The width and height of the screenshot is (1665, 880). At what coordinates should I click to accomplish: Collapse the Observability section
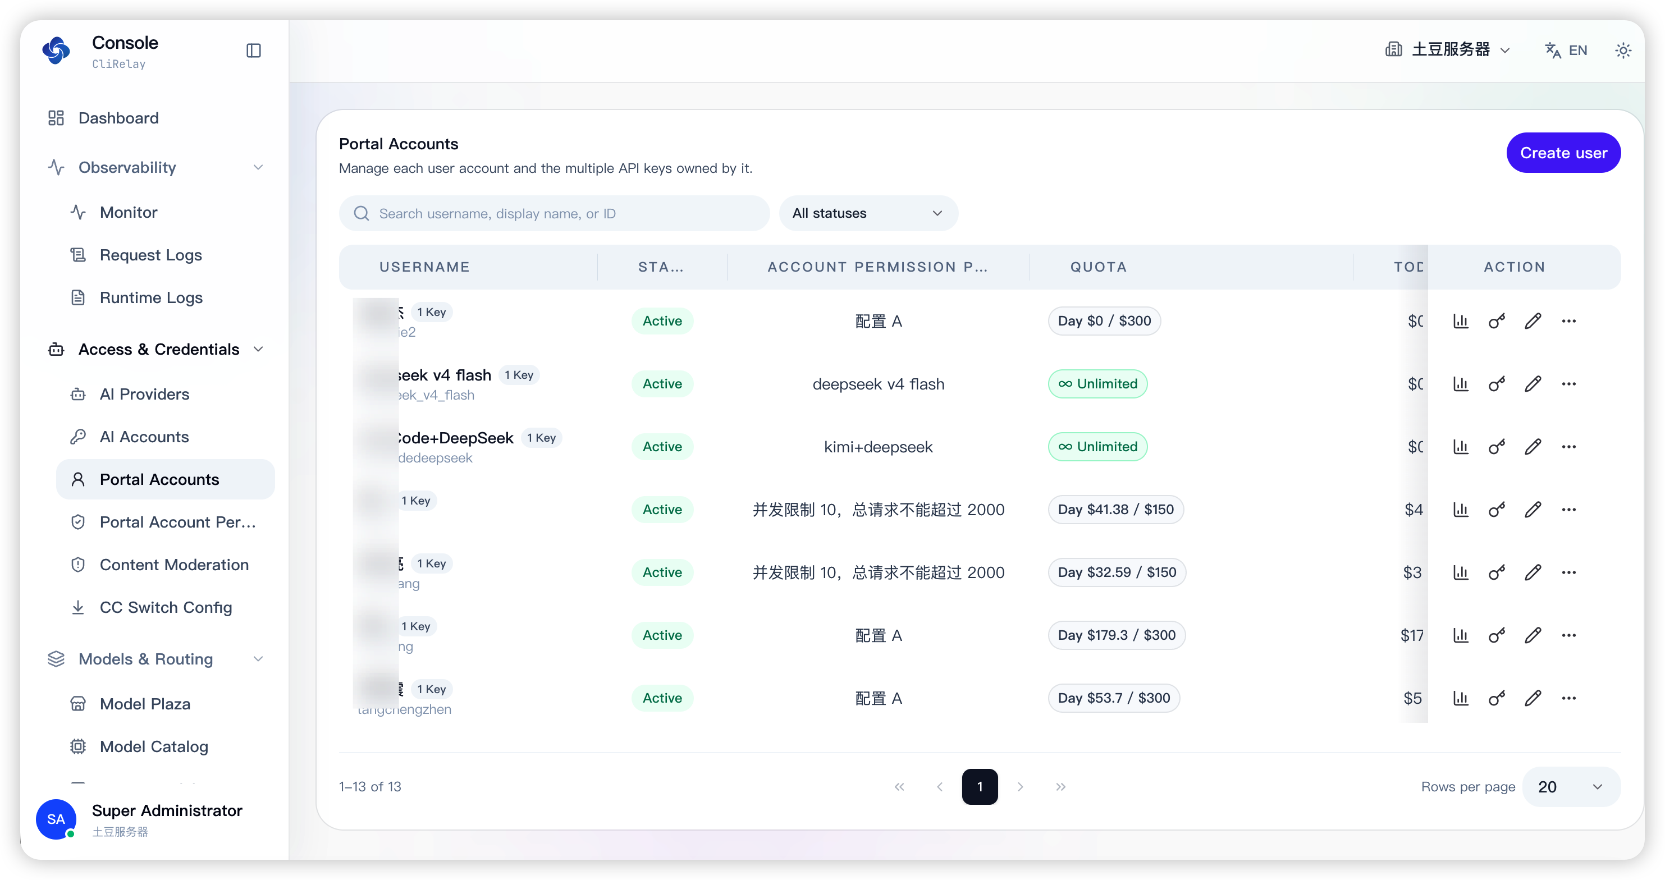154,167
